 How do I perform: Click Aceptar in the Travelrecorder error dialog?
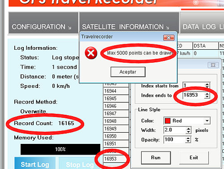128,72
